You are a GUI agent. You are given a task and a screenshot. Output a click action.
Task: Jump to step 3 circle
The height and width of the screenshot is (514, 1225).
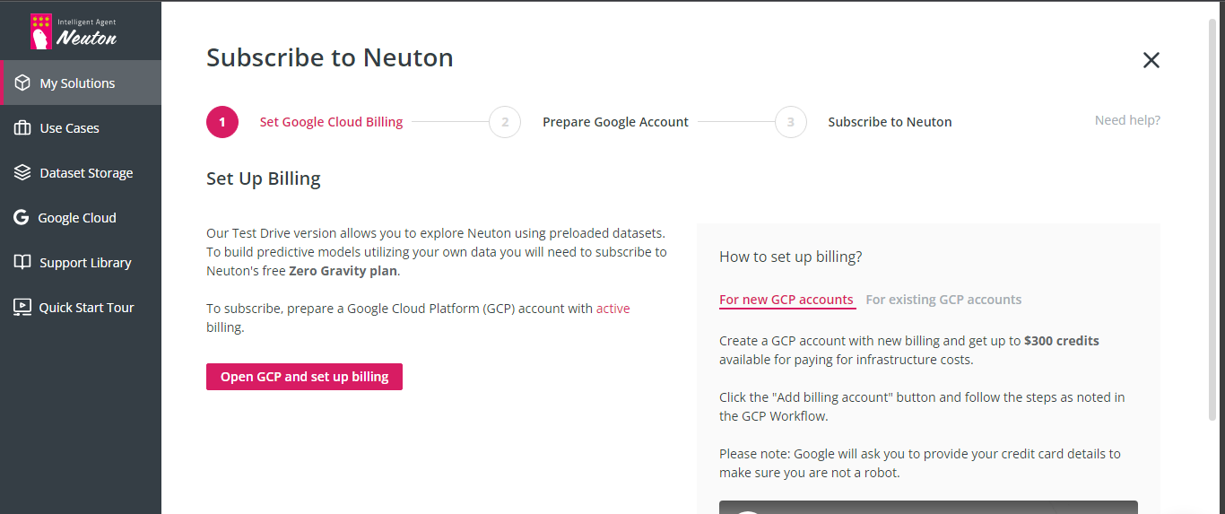790,122
